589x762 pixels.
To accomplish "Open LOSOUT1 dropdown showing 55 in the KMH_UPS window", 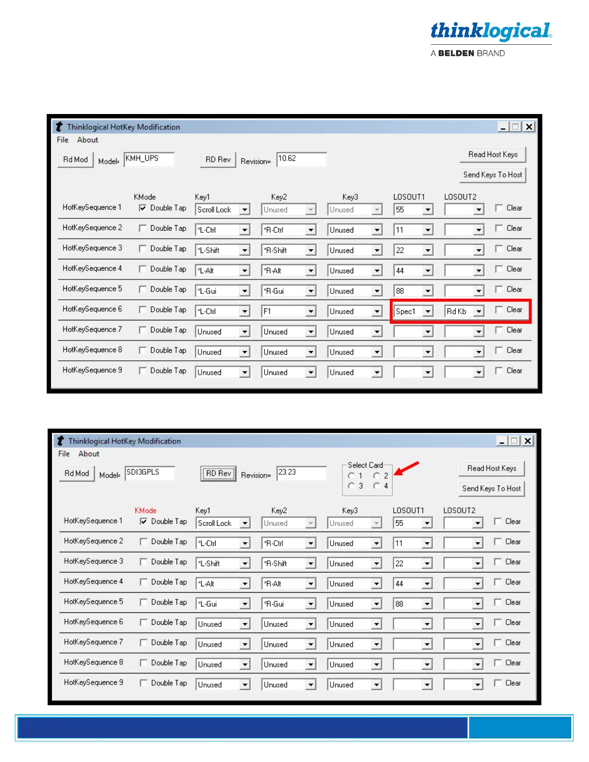I will [428, 210].
